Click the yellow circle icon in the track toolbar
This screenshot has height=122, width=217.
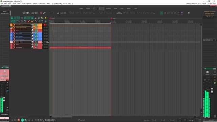(46, 18)
